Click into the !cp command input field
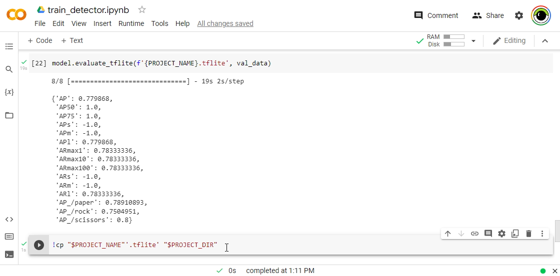560x276 pixels. coord(300,245)
